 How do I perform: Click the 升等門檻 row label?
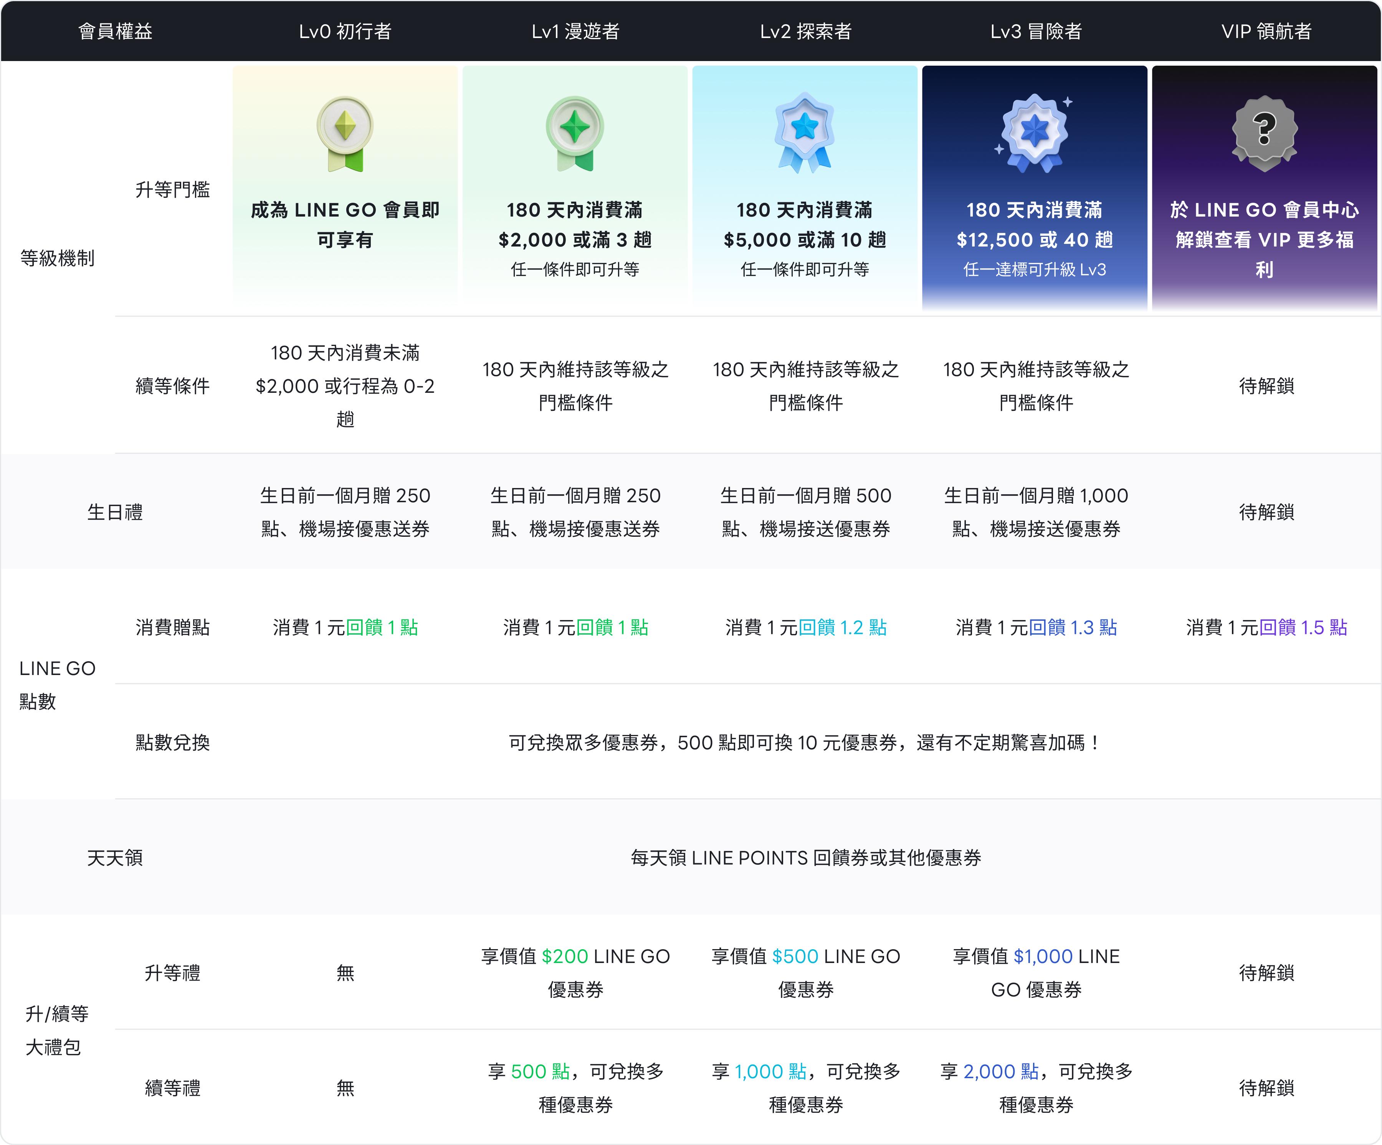[x=172, y=190]
